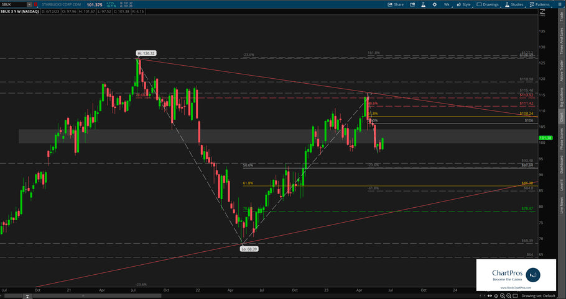Open the Studies dropdown menu
The width and height of the screenshot is (566, 299).
tap(514, 5)
